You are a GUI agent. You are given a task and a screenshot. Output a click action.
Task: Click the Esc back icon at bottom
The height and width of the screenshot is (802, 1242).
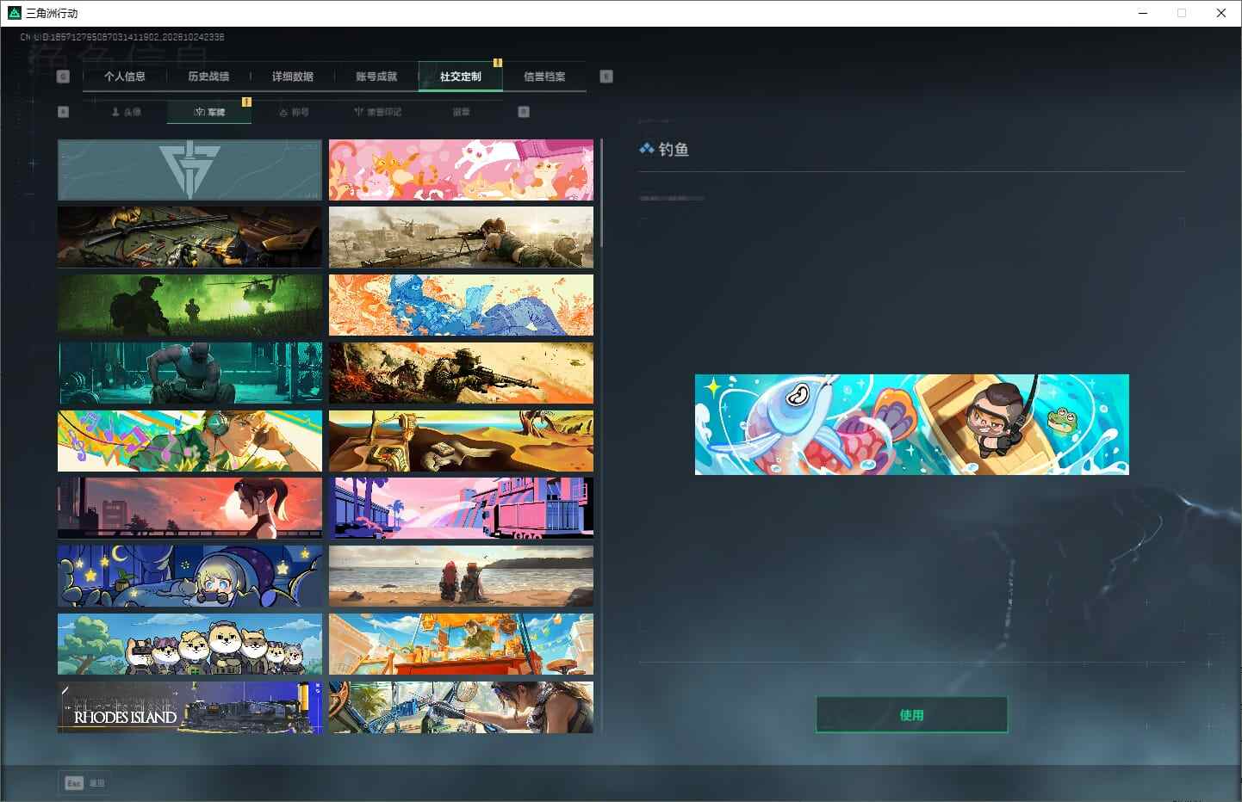(x=74, y=783)
